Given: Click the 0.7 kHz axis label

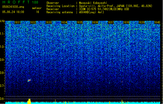Looking at the screenshot, I should coord(2,86).
